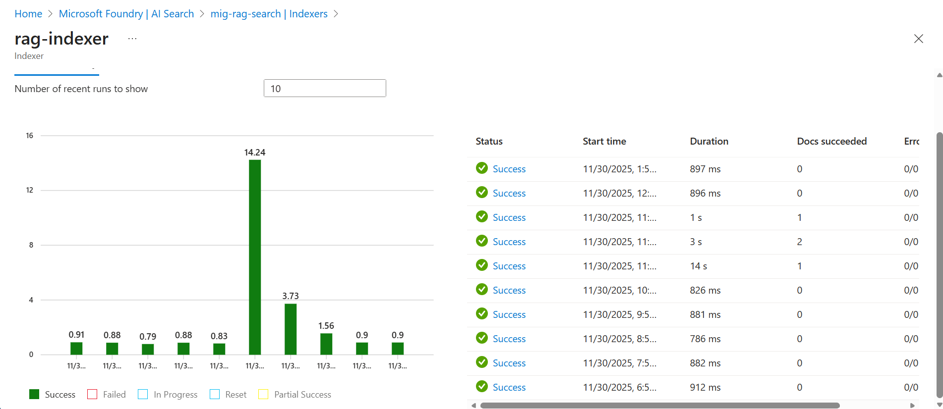The height and width of the screenshot is (409, 943).
Task: Toggle the Success legend checkbox
Action: coord(34,394)
